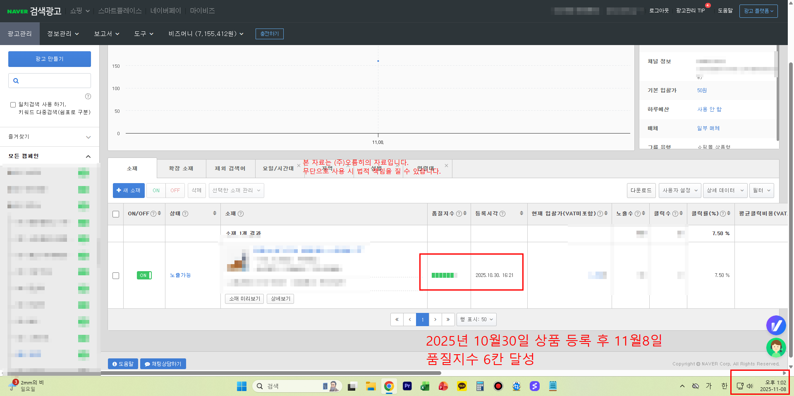
Task: Click the 품질지수 column help icon
Action: point(458,214)
